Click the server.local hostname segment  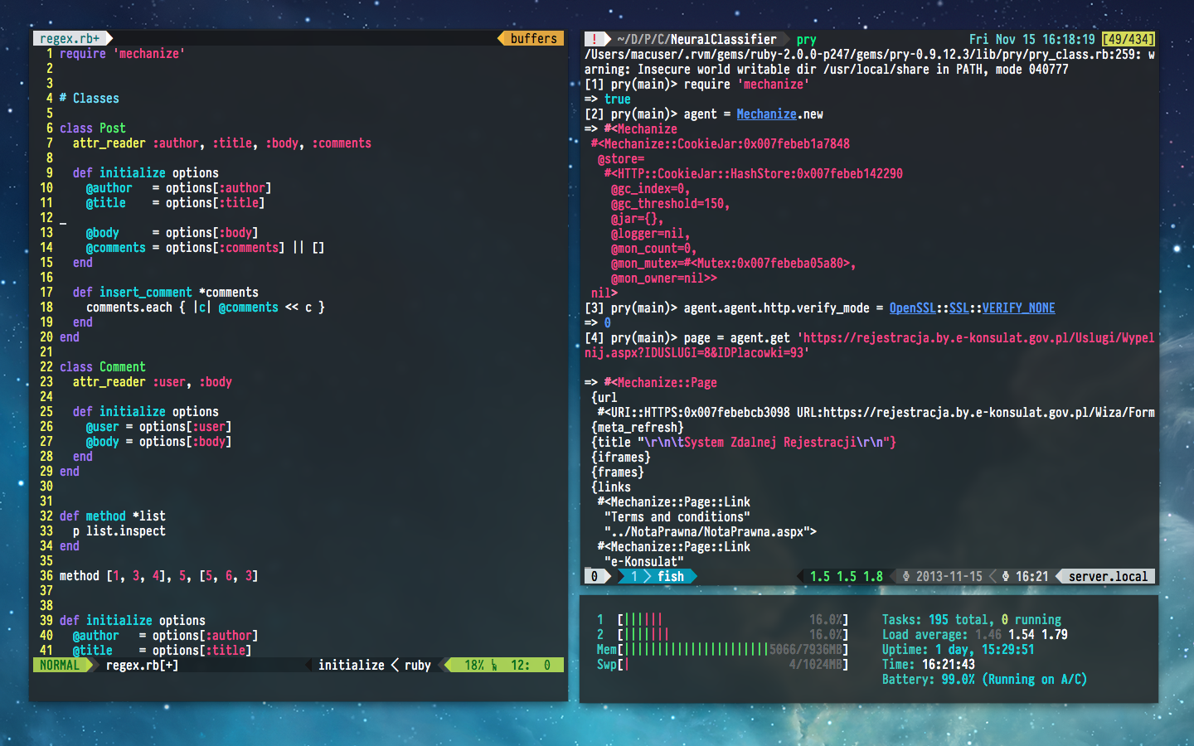click(x=1108, y=576)
